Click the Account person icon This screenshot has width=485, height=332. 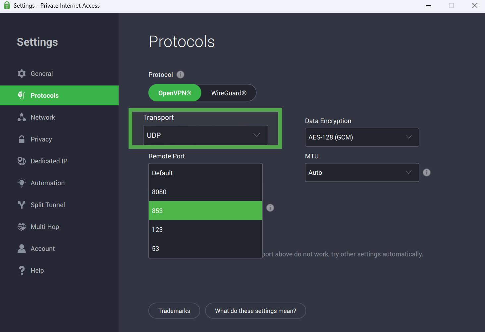click(x=22, y=249)
